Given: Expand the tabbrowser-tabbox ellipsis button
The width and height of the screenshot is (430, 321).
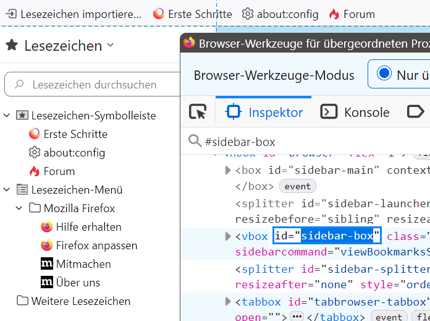Looking at the screenshot, I should 297,317.
